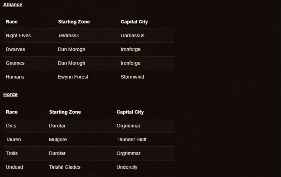Click the Alliance heading link
281x177 pixels.
tap(13, 5)
